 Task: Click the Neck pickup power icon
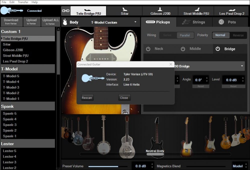[148, 49]
